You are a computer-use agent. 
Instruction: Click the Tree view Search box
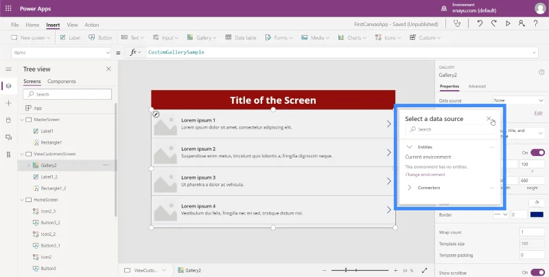(67, 94)
